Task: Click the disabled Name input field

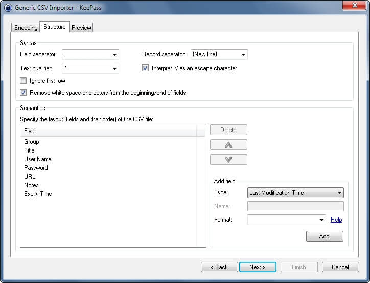Action: click(x=295, y=206)
